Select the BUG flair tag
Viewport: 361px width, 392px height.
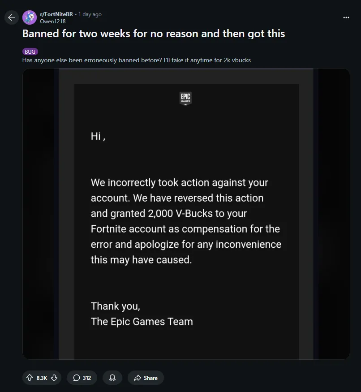[30, 51]
